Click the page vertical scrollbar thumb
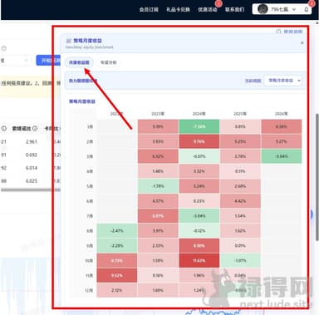This screenshot has width=319, height=315. click(x=317, y=177)
